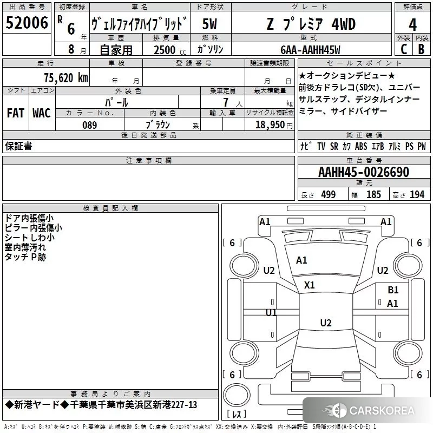Click the mileage value 75,620 km
Image resolution: width=433 pixels, height=433 pixels.
tap(66, 77)
